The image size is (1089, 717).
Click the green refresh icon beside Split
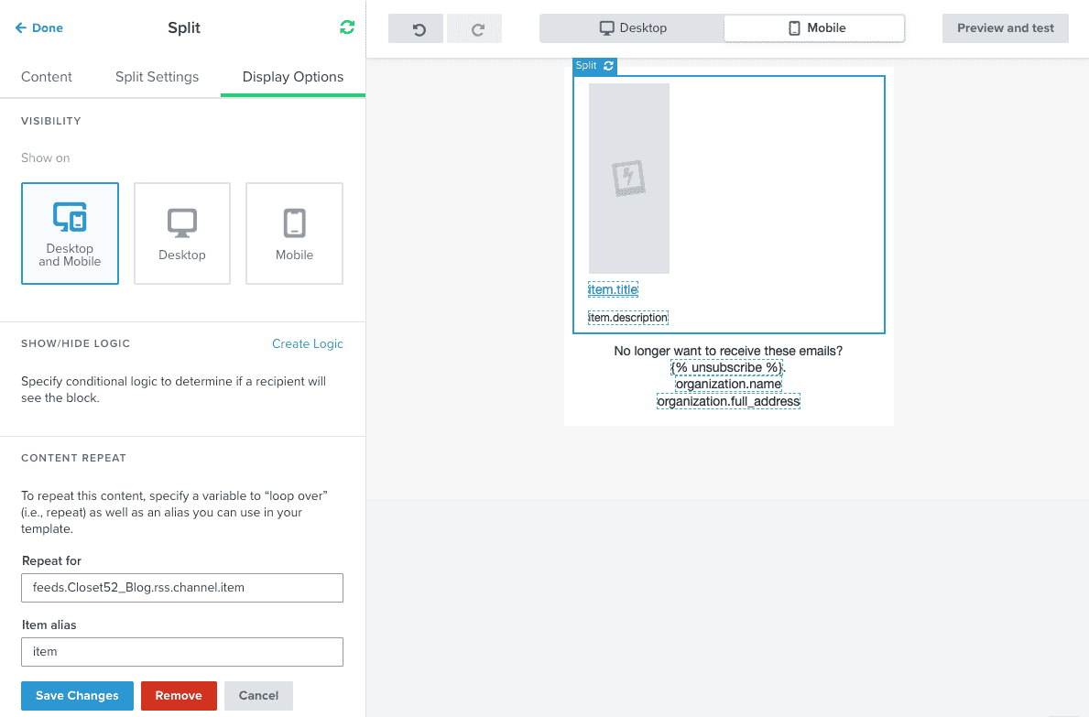pos(346,27)
